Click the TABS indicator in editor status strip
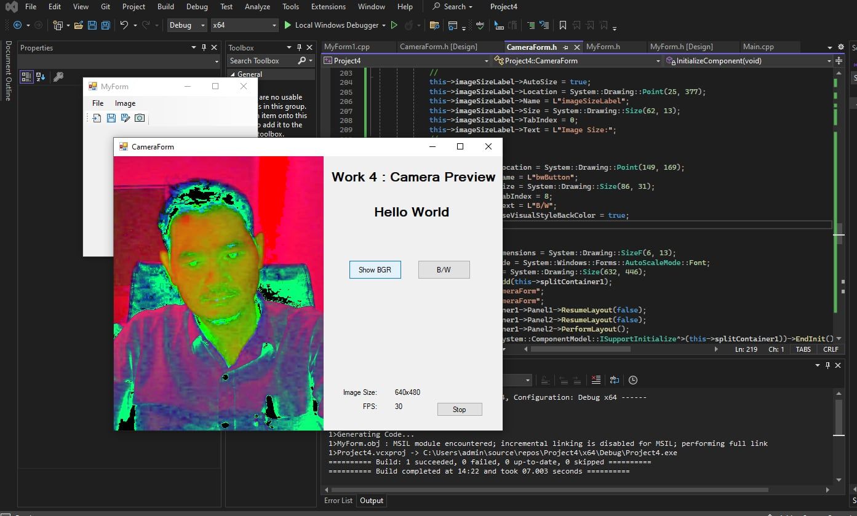 point(803,349)
